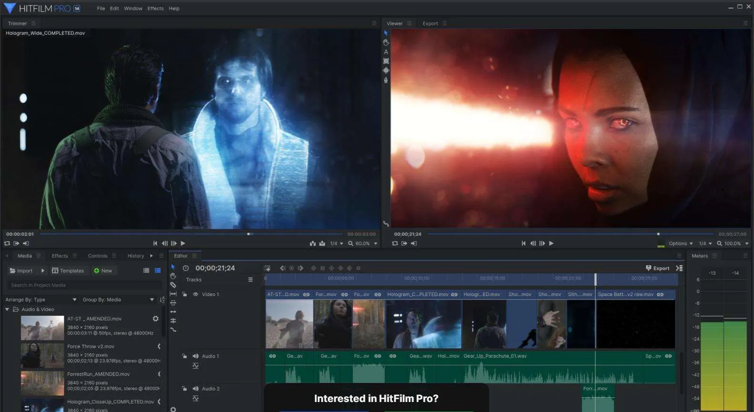Pick the hand pan tool in Viewer

pos(386,42)
